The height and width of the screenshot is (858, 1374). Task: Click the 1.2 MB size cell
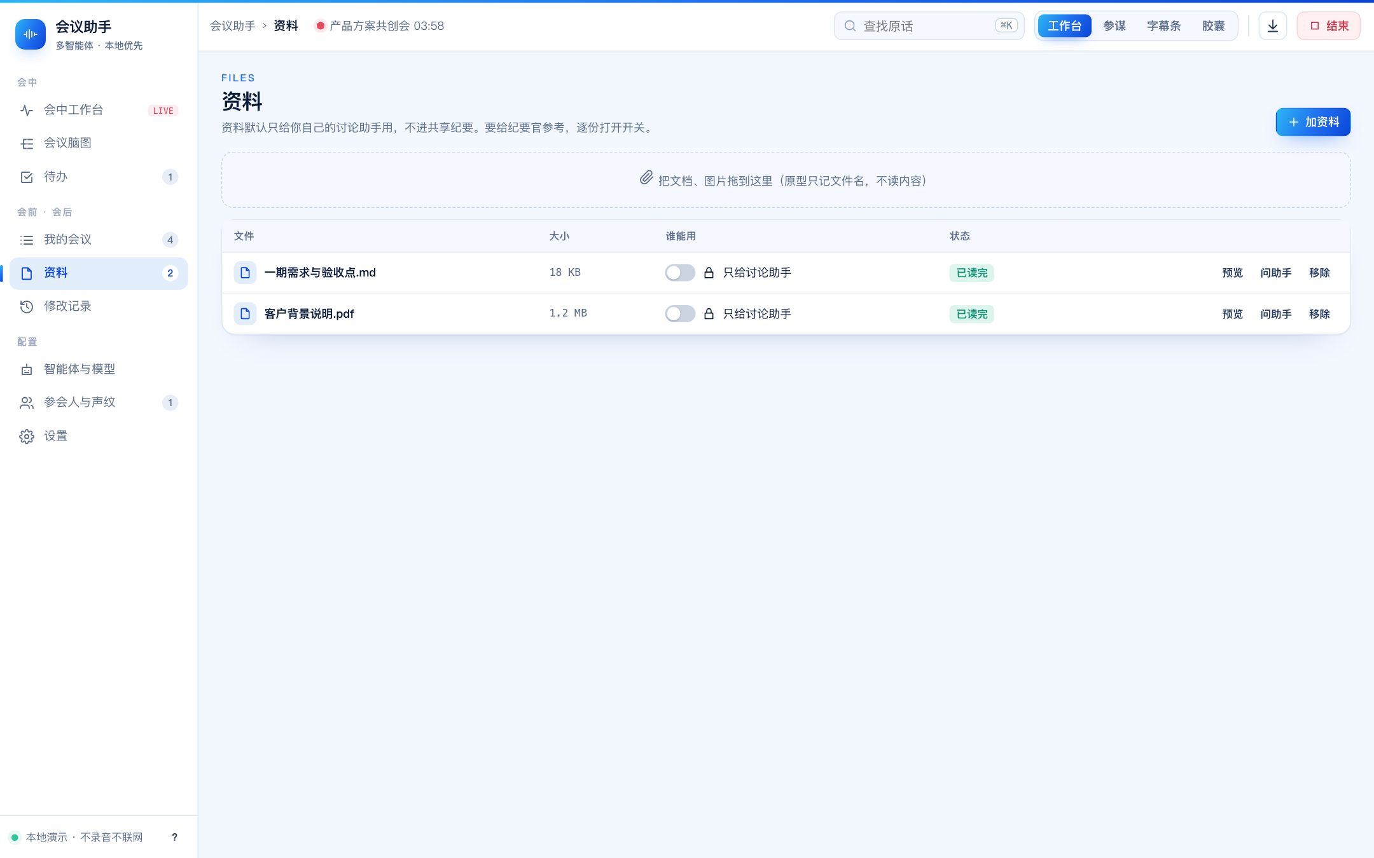(x=568, y=313)
